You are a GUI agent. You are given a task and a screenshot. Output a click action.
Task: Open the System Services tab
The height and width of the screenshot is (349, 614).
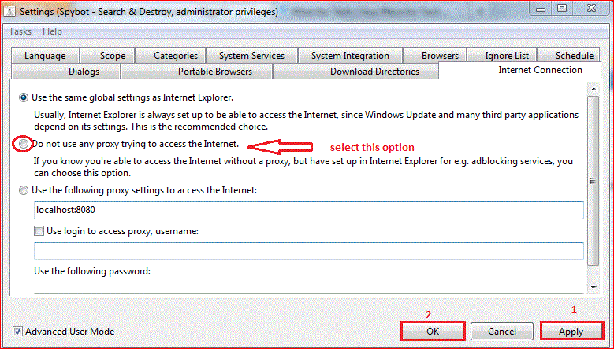pyautogui.click(x=251, y=56)
